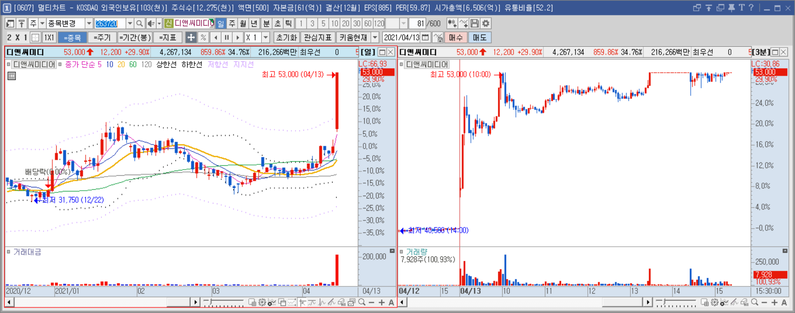Switch chart period to 주 (weekly) button
Image resolution: width=795 pixels, height=313 pixels.
click(232, 23)
